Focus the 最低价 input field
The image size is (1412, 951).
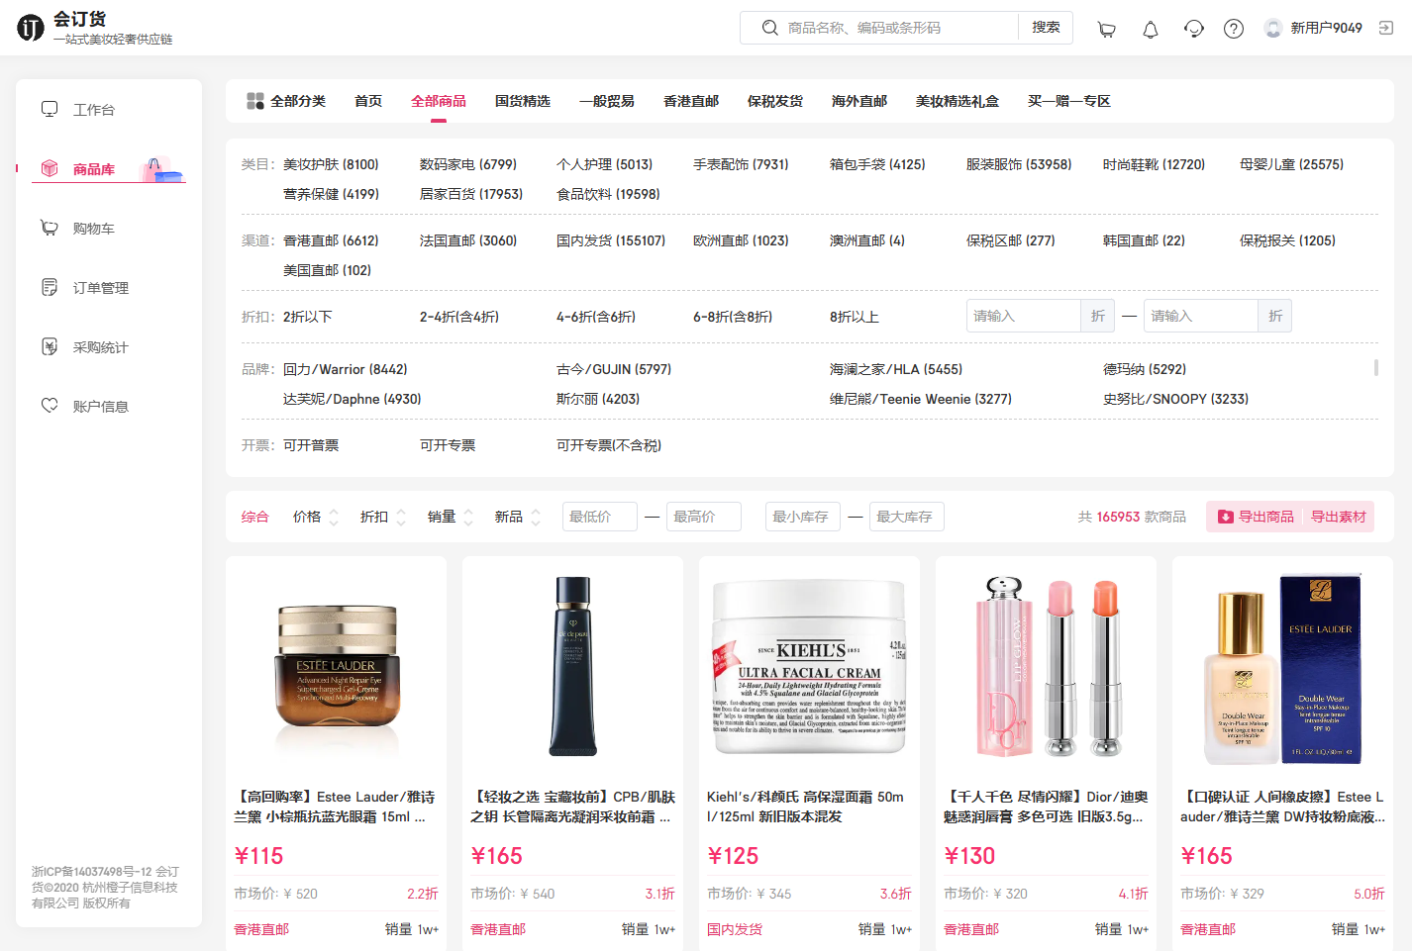tap(600, 517)
